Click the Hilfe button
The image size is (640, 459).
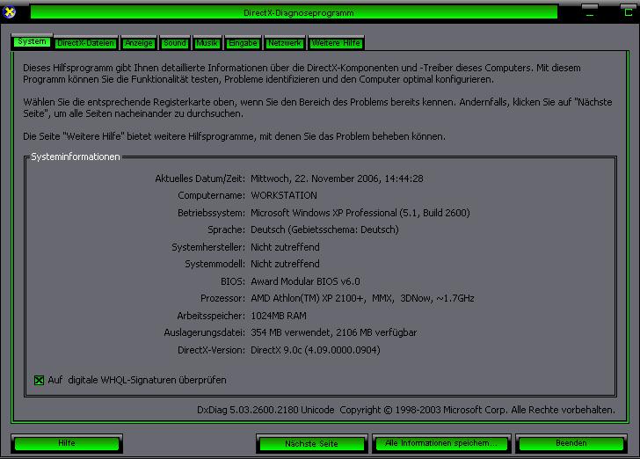point(67,443)
